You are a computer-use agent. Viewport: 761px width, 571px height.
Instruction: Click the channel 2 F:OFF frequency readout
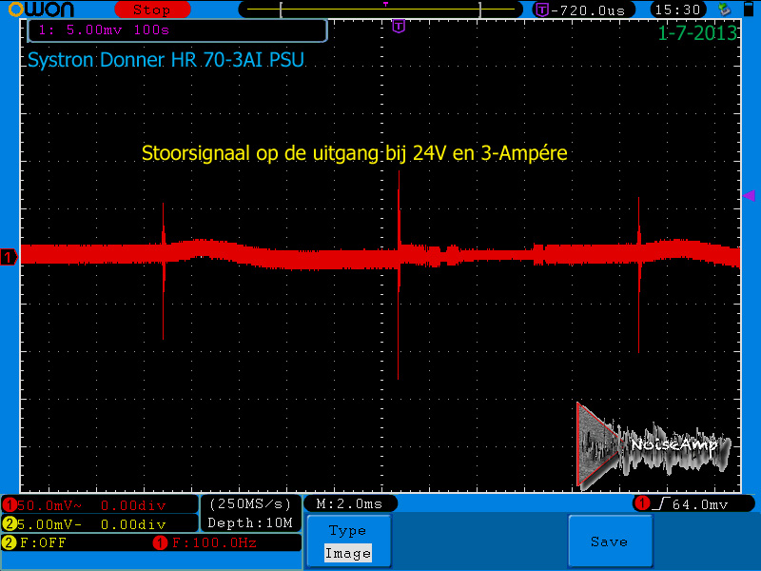tap(35, 542)
